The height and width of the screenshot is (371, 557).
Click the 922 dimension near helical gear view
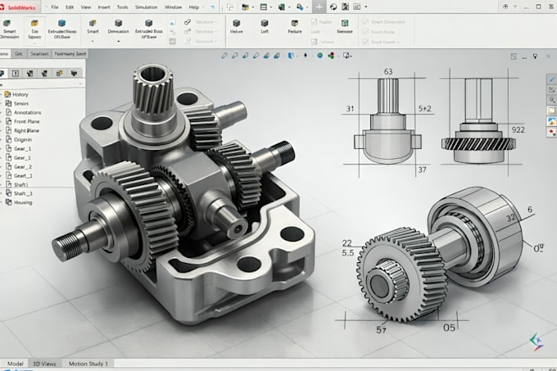(x=518, y=129)
